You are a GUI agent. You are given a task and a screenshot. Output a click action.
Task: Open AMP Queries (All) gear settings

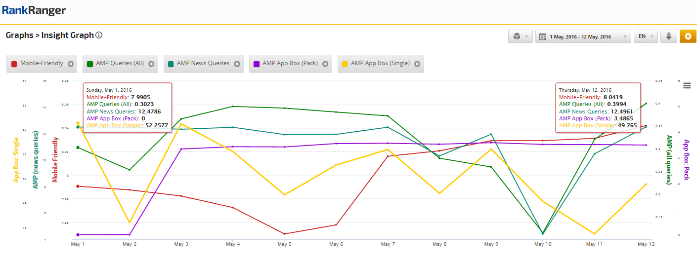point(151,64)
